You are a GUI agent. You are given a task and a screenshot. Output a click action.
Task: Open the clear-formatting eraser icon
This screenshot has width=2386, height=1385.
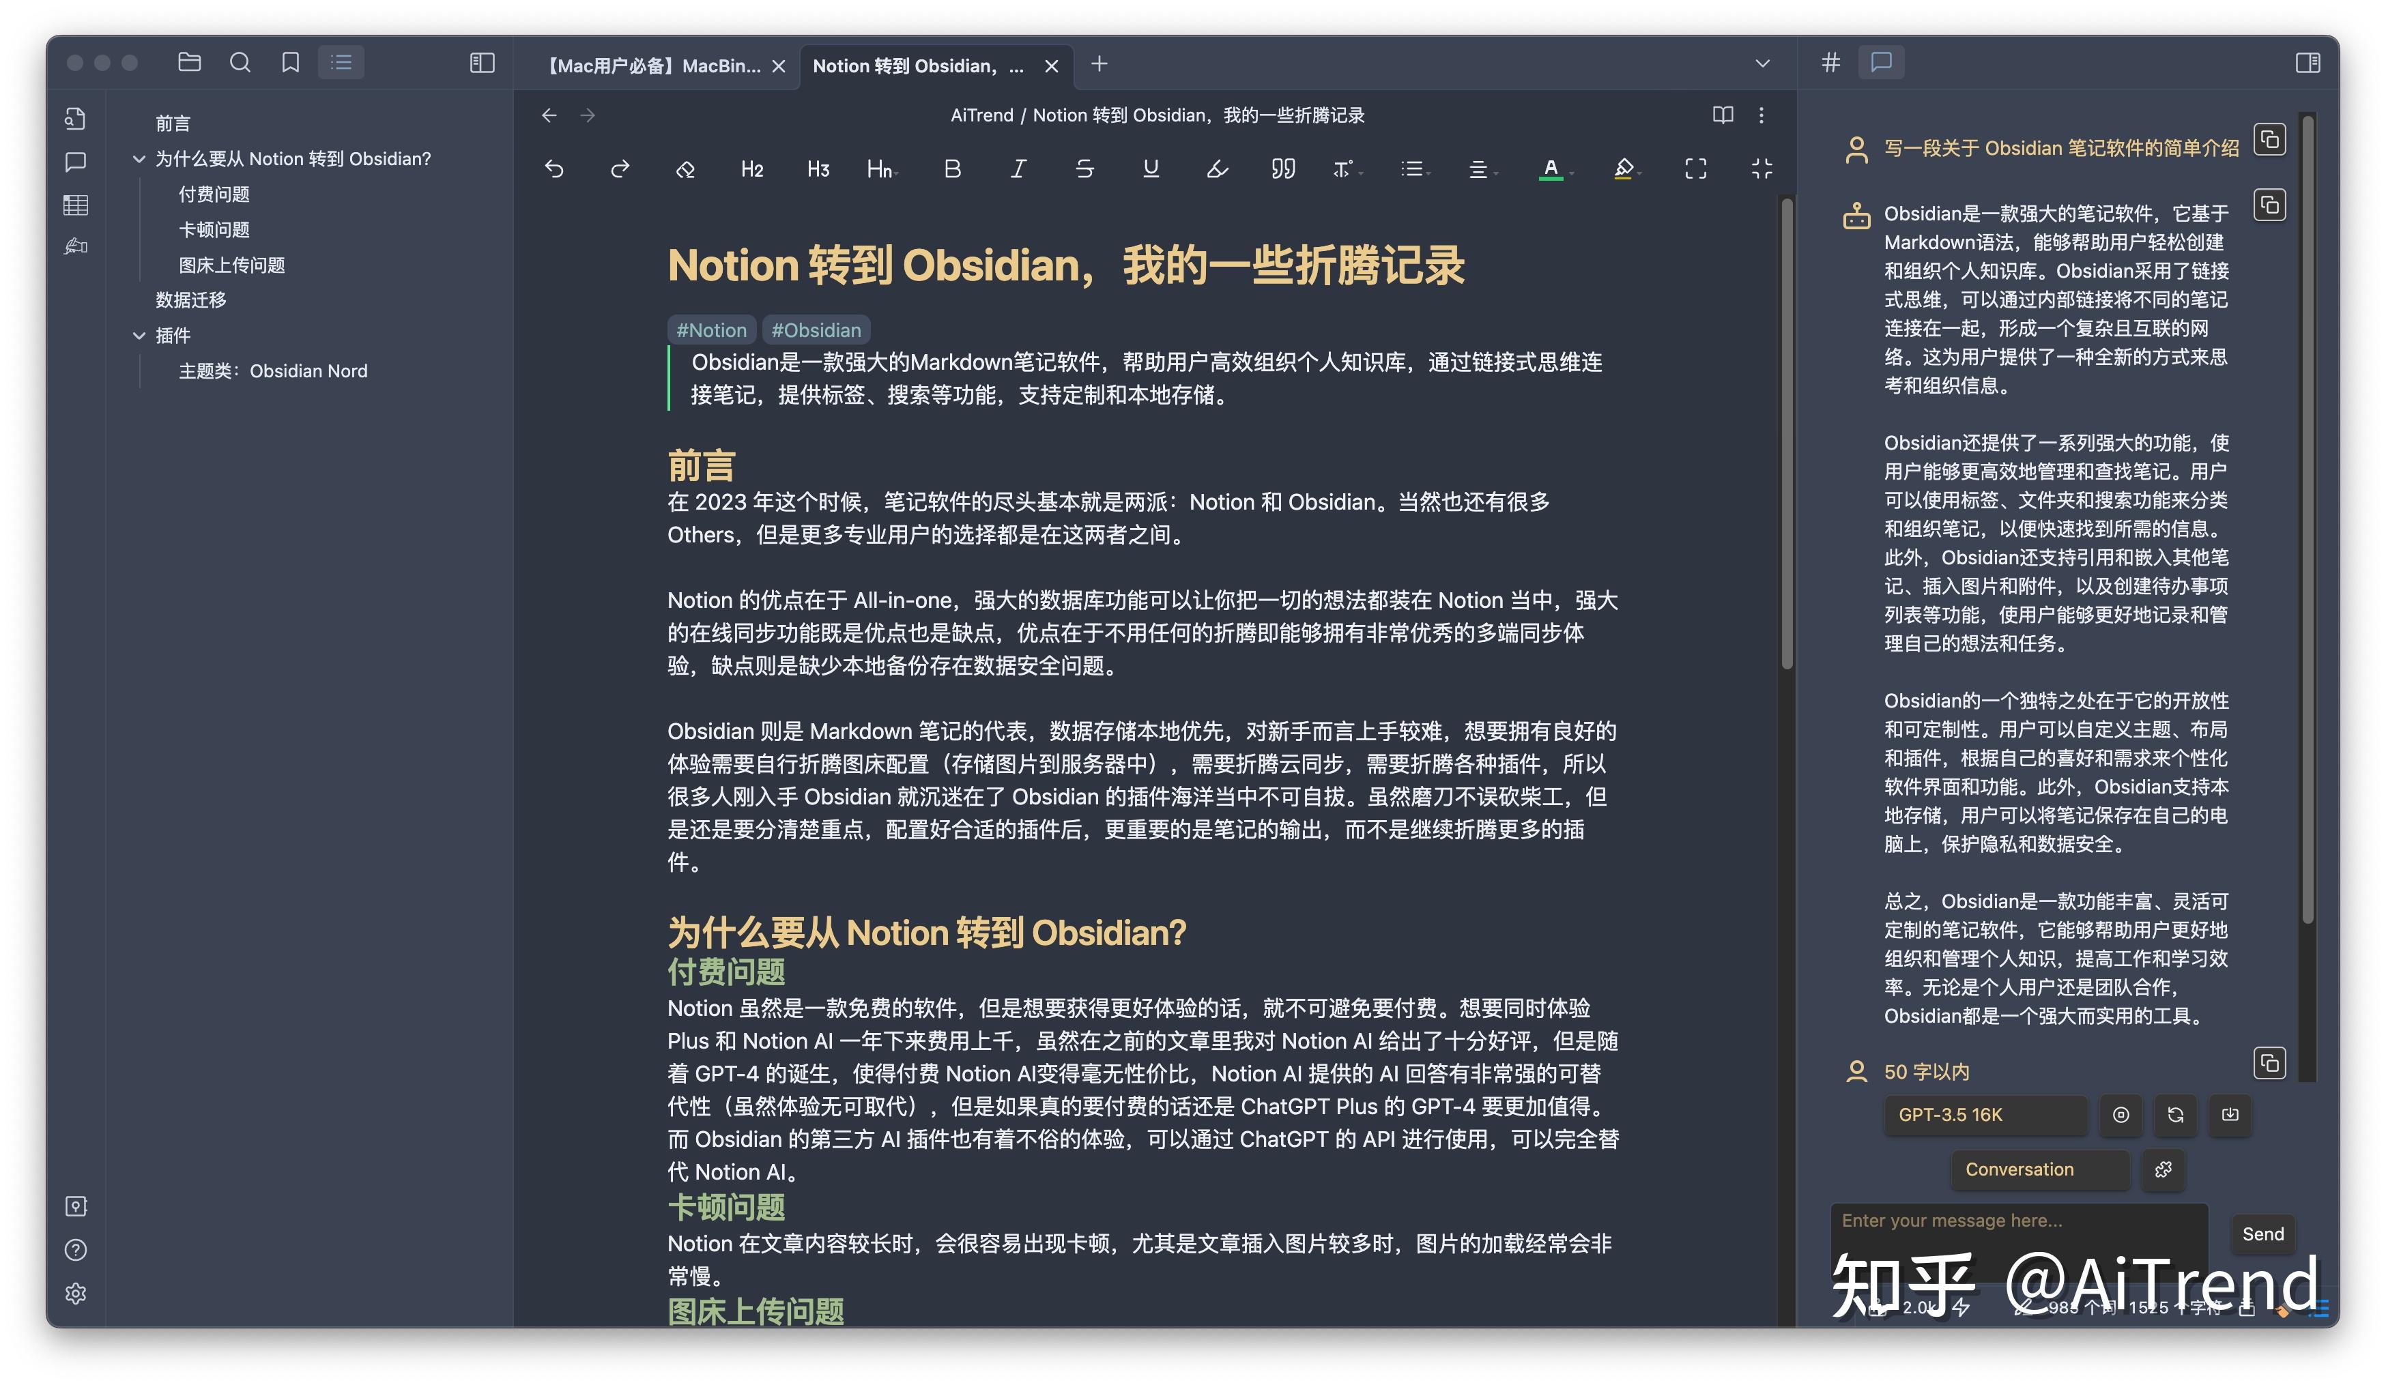[x=685, y=169]
